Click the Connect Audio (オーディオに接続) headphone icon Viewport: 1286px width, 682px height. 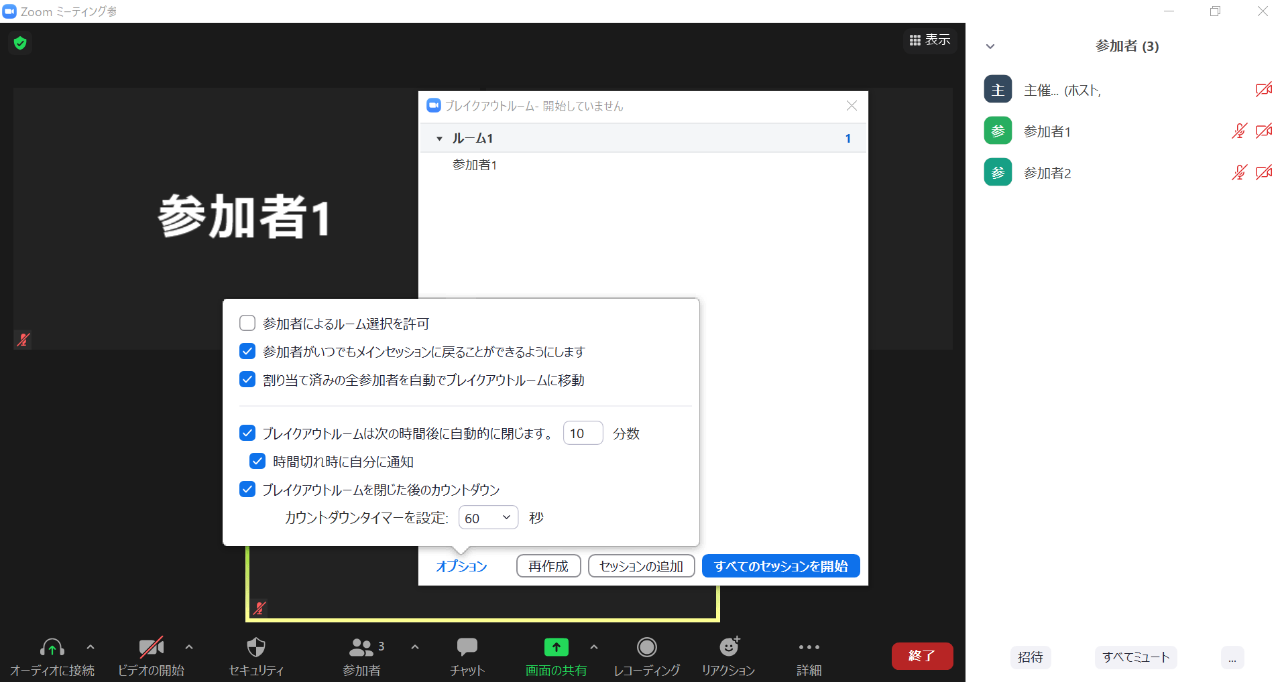[52, 648]
